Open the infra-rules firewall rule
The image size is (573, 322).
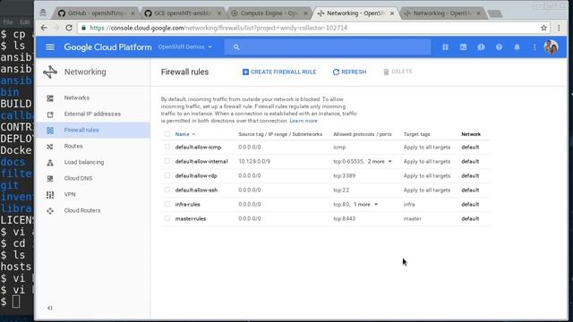pyautogui.click(x=187, y=205)
